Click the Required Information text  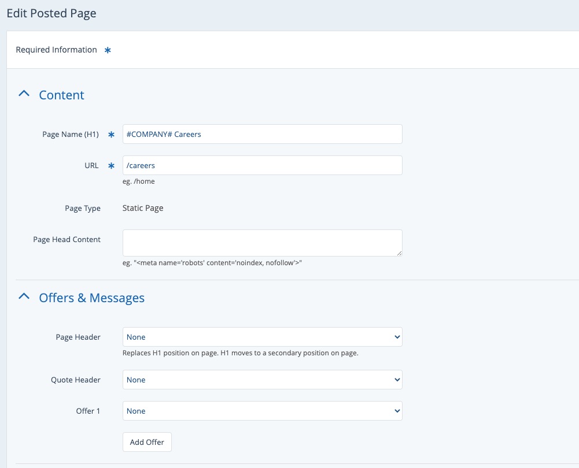[x=56, y=50]
